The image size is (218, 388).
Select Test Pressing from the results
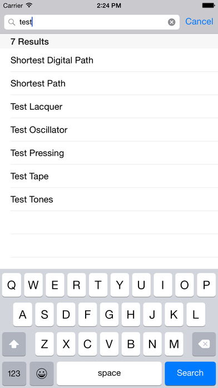[x=109, y=153]
